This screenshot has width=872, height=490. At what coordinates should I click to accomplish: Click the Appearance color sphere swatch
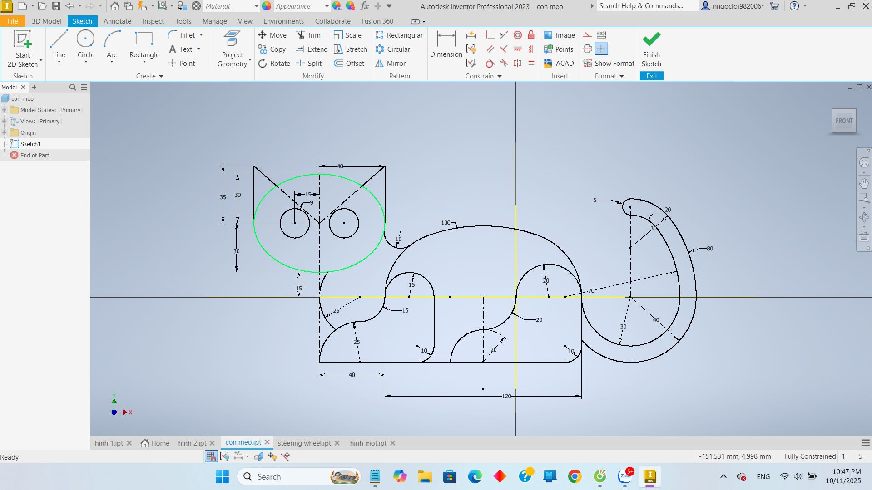coord(267,6)
